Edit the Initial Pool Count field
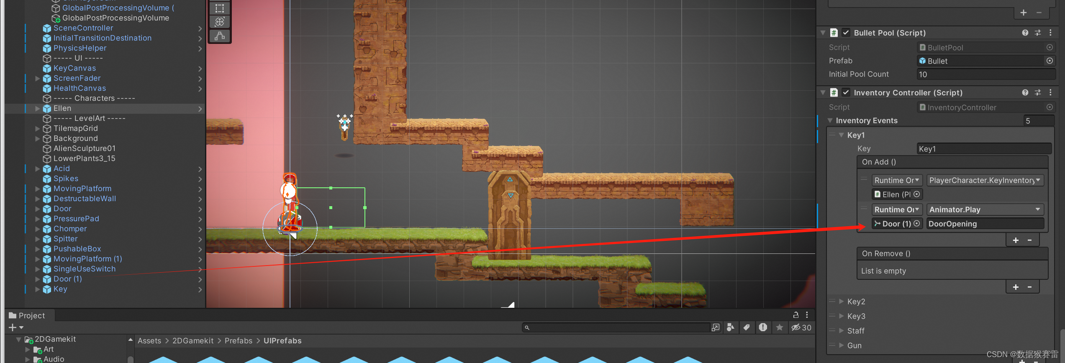Viewport: 1065px width, 363px height. pos(986,74)
